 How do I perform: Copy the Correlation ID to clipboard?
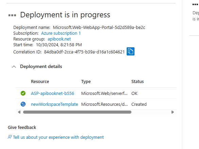130,51
